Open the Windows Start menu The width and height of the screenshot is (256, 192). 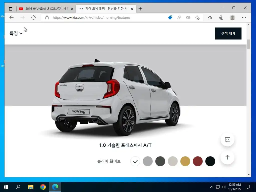[6, 187]
